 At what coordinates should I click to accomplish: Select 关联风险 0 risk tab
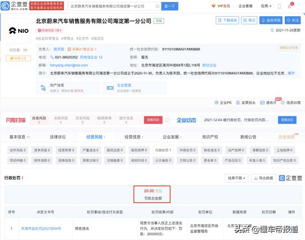61,120
